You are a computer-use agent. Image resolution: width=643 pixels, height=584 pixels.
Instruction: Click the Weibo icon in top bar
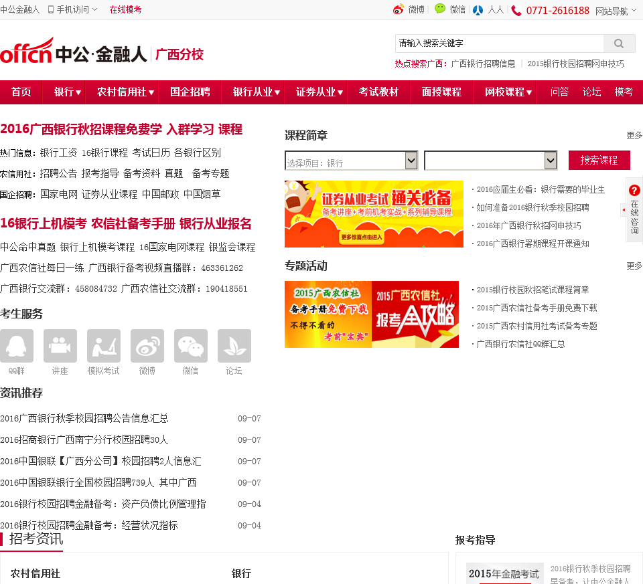click(398, 9)
